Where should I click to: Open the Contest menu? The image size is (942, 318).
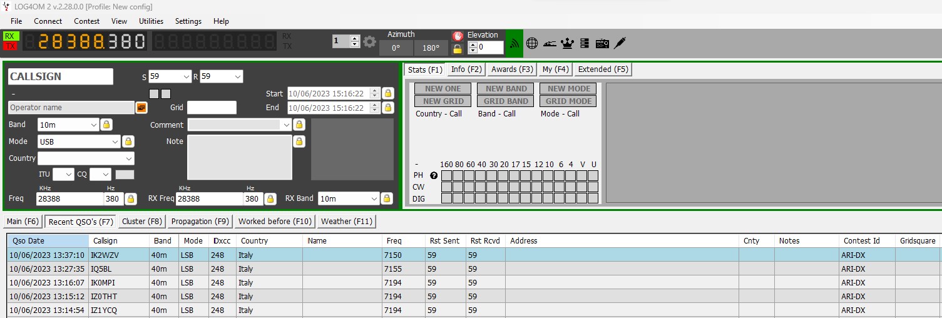tap(87, 21)
